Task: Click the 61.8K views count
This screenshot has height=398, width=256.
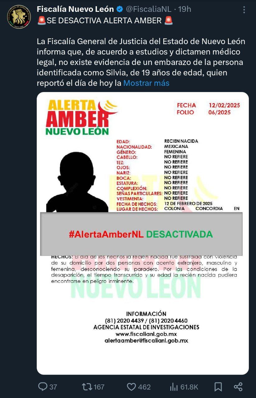Action: tap(189, 387)
